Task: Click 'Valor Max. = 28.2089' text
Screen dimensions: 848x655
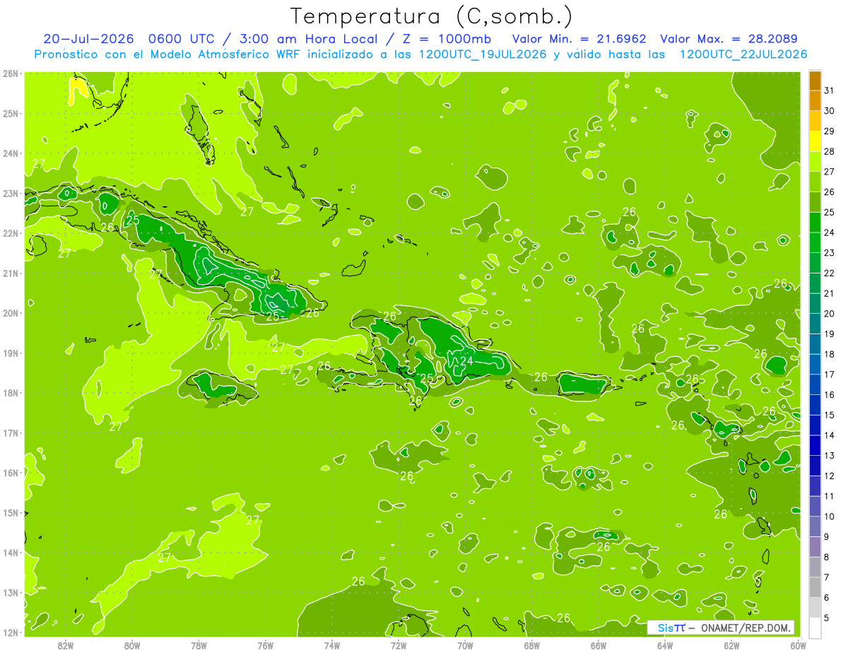Action: coord(729,39)
